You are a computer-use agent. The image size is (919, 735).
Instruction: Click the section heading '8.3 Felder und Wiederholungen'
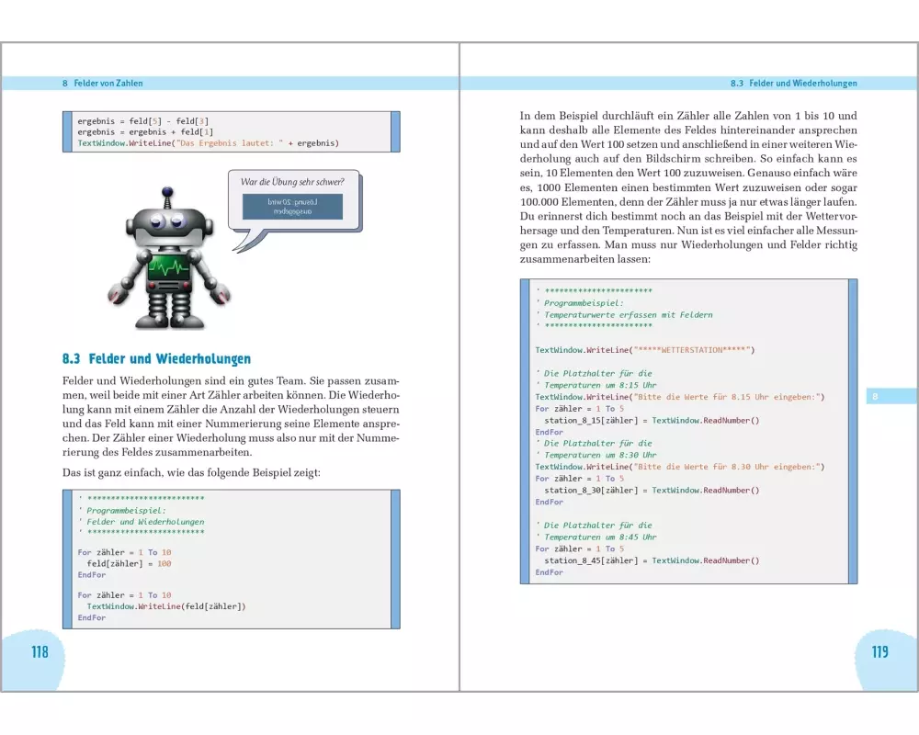coord(156,359)
